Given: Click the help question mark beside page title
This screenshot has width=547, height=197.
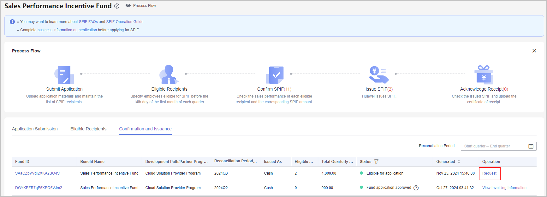Looking at the screenshot, I should [x=117, y=6].
